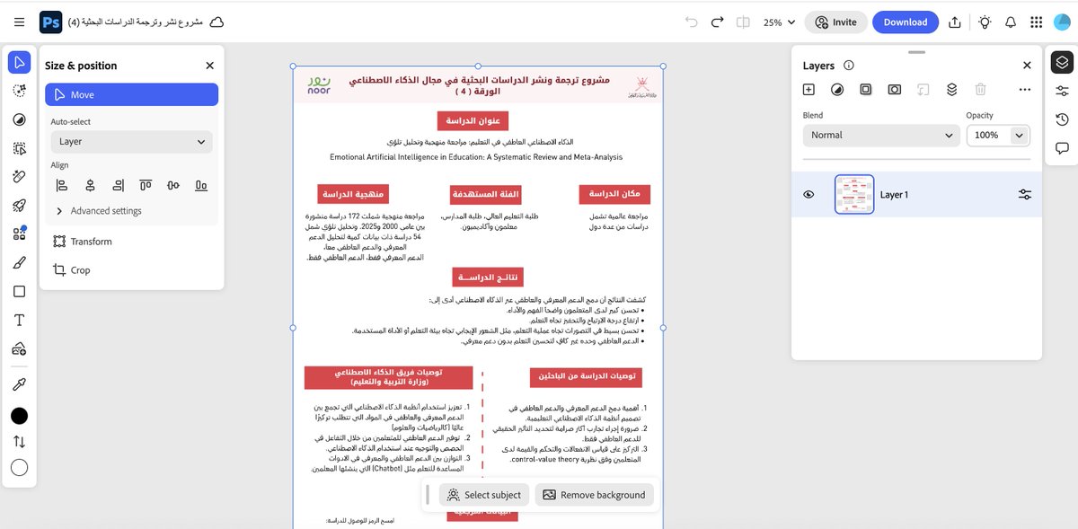This screenshot has height=529, width=1078.
Task: Choose the Crop option
Action: (x=71, y=270)
